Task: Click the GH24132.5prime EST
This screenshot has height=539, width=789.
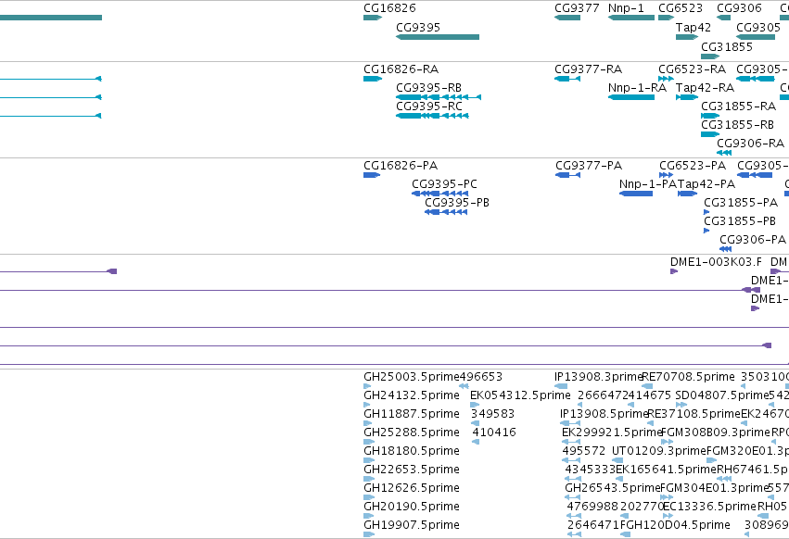Action: 367,405
